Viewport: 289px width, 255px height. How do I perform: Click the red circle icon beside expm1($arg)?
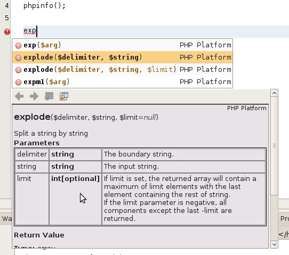pos(18,82)
